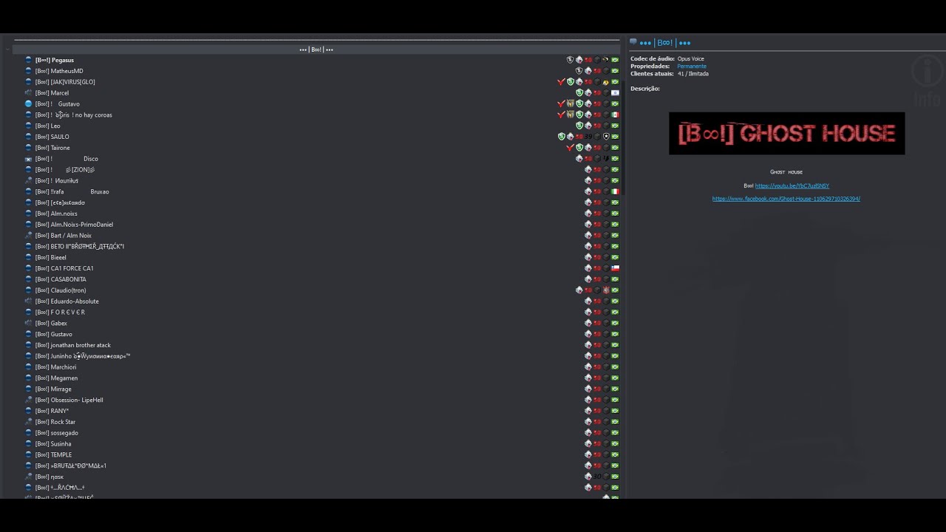Click the channel icon in info panel header
The image size is (946, 532).
point(633,42)
